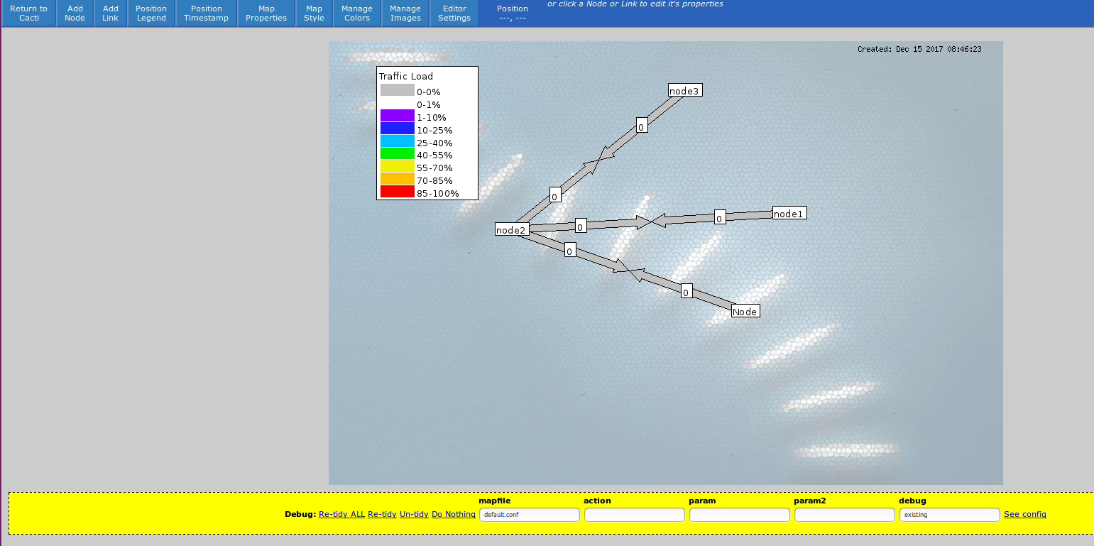Open the Map Properties dialog
Viewport: 1094px width, 546px height.
[x=265, y=13]
